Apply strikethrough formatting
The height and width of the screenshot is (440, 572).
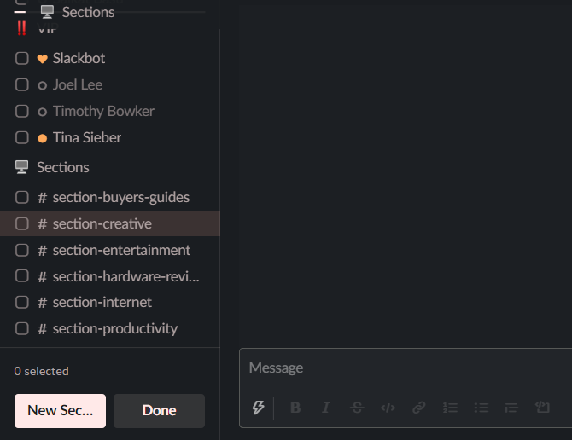357,408
